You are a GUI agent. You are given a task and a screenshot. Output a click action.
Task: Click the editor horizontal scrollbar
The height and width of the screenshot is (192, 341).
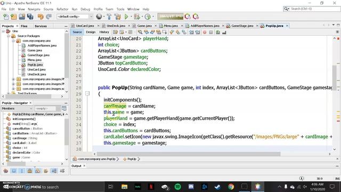[x=189, y=154]
